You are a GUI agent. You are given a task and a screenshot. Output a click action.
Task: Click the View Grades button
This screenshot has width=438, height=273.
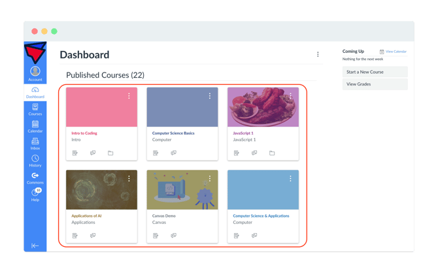click(x=375, y=84)
